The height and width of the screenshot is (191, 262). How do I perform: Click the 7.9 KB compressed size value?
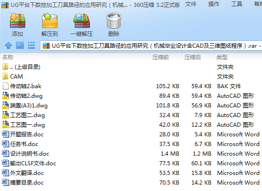tap(203, 115)
